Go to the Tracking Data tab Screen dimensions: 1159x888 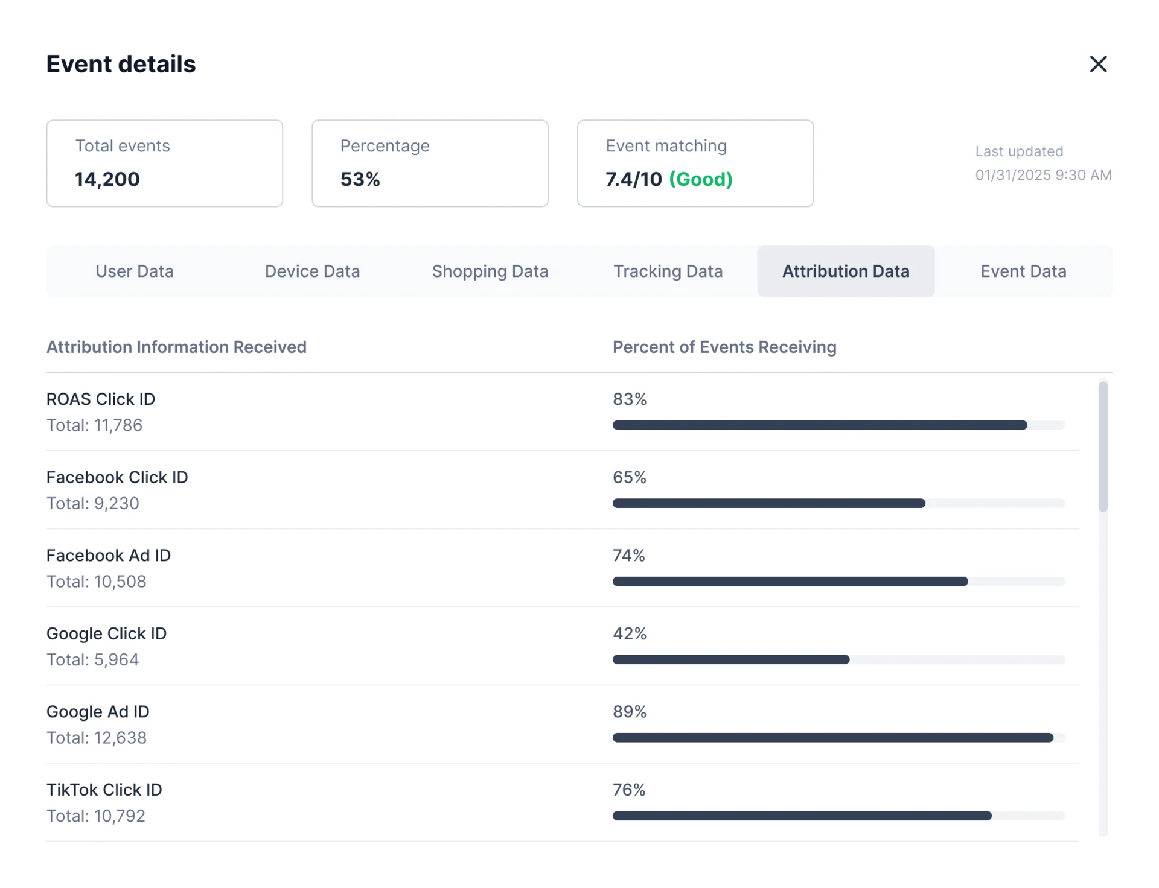[x=668, y=271]
